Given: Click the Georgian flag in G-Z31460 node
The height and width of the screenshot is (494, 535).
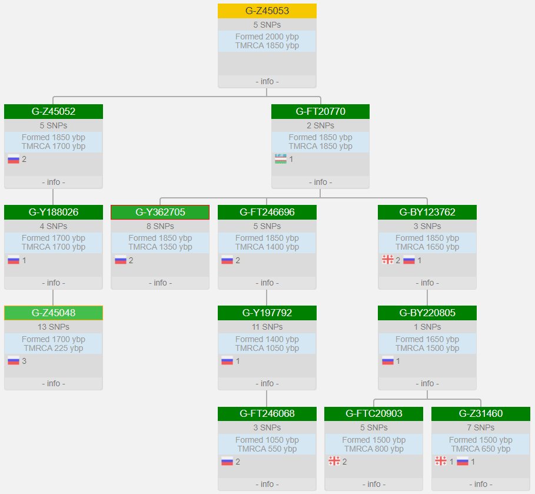Looking at the screenshot, I should click(440, 462).
